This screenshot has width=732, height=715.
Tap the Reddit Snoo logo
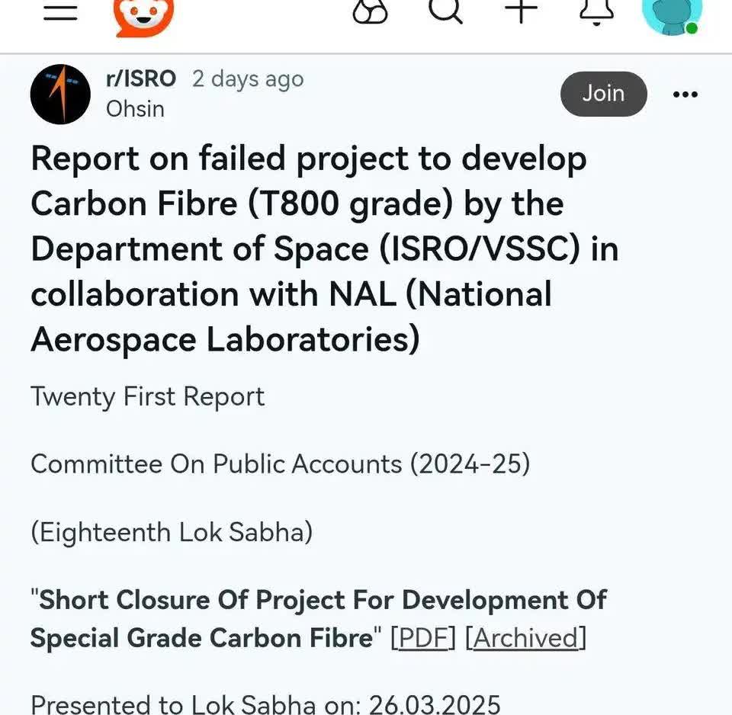click(143, 15)
